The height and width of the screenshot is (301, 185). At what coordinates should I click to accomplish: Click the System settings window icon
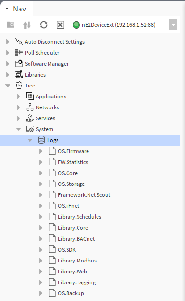pos(30,129)
